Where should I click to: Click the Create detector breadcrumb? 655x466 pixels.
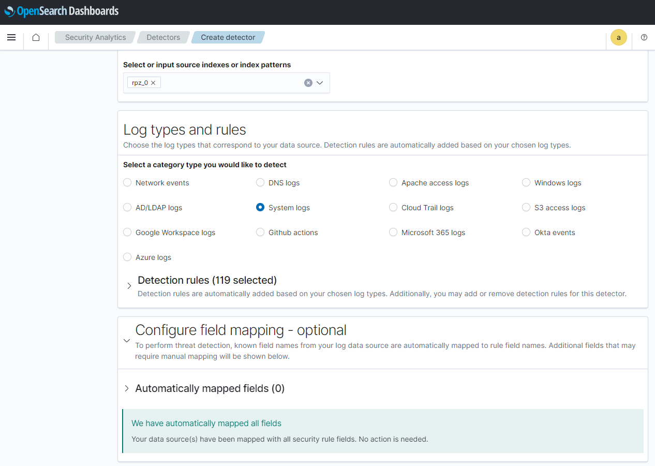tap(228, 37)
